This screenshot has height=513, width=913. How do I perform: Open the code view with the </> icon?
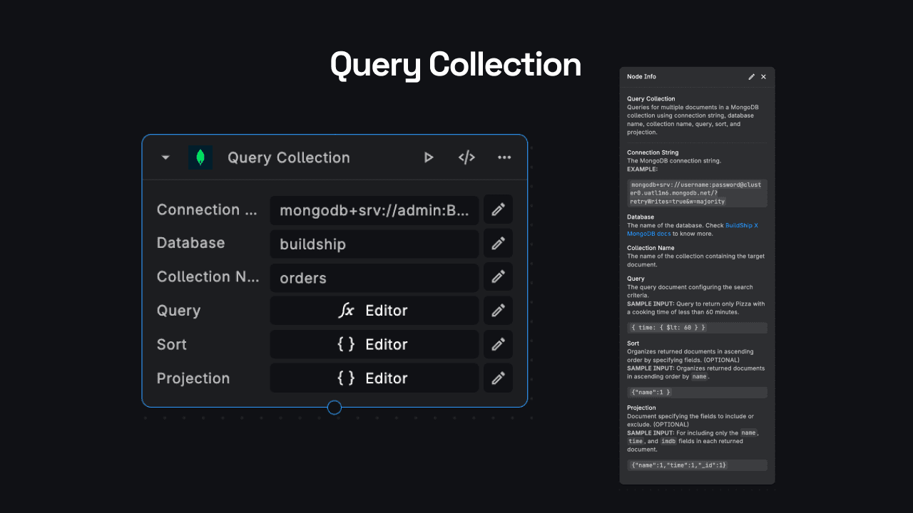pyautogui.click(x=466, y=157)
